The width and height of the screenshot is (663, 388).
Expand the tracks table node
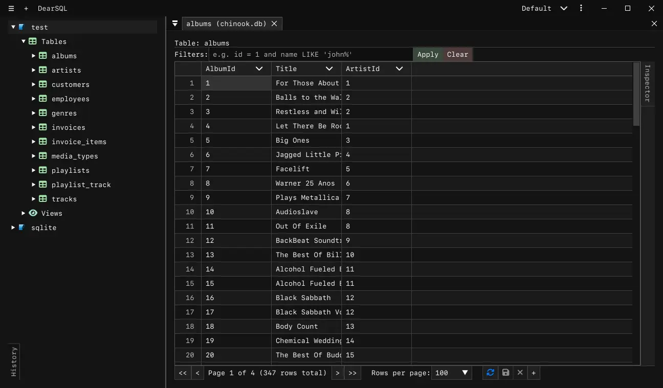[x=33, y=199]
